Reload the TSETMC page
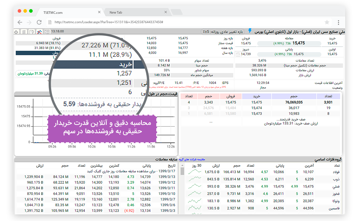Screen dimensions: 354x221 pyautogui.click(x=39, y=22)
